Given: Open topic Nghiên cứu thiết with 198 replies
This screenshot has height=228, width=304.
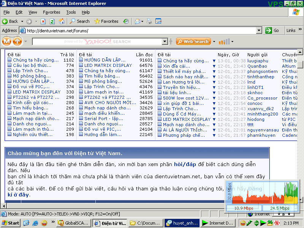Looking at the screenshot, I should point(33,135).
